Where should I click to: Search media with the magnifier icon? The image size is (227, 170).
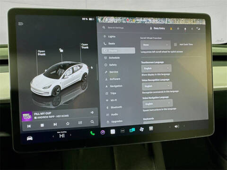[92, 122]
